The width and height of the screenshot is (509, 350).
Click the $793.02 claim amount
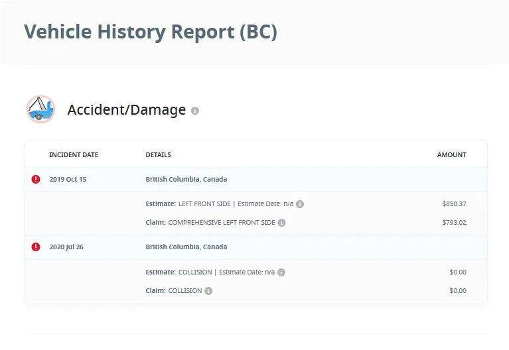click(x=454, y=222)
